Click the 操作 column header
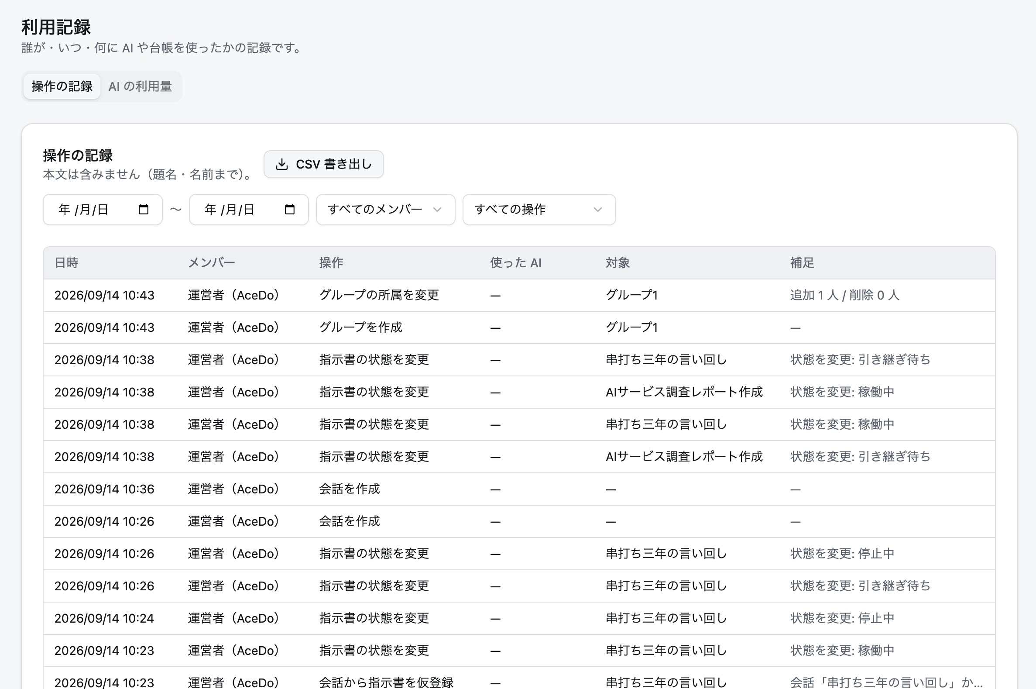The image size is (1036, 689). pyautogui.click(x=331, y=263)
